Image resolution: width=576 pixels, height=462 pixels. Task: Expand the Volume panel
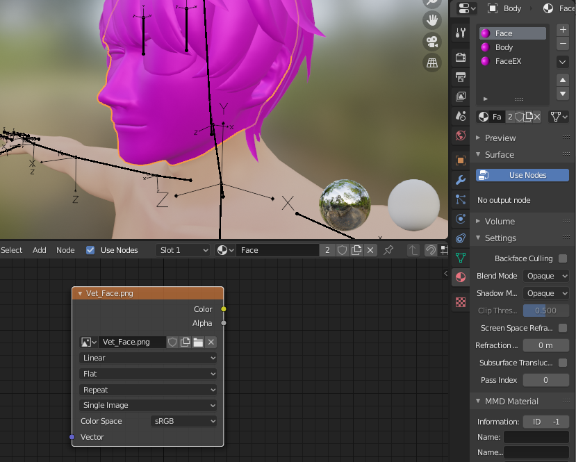(478, 221)
